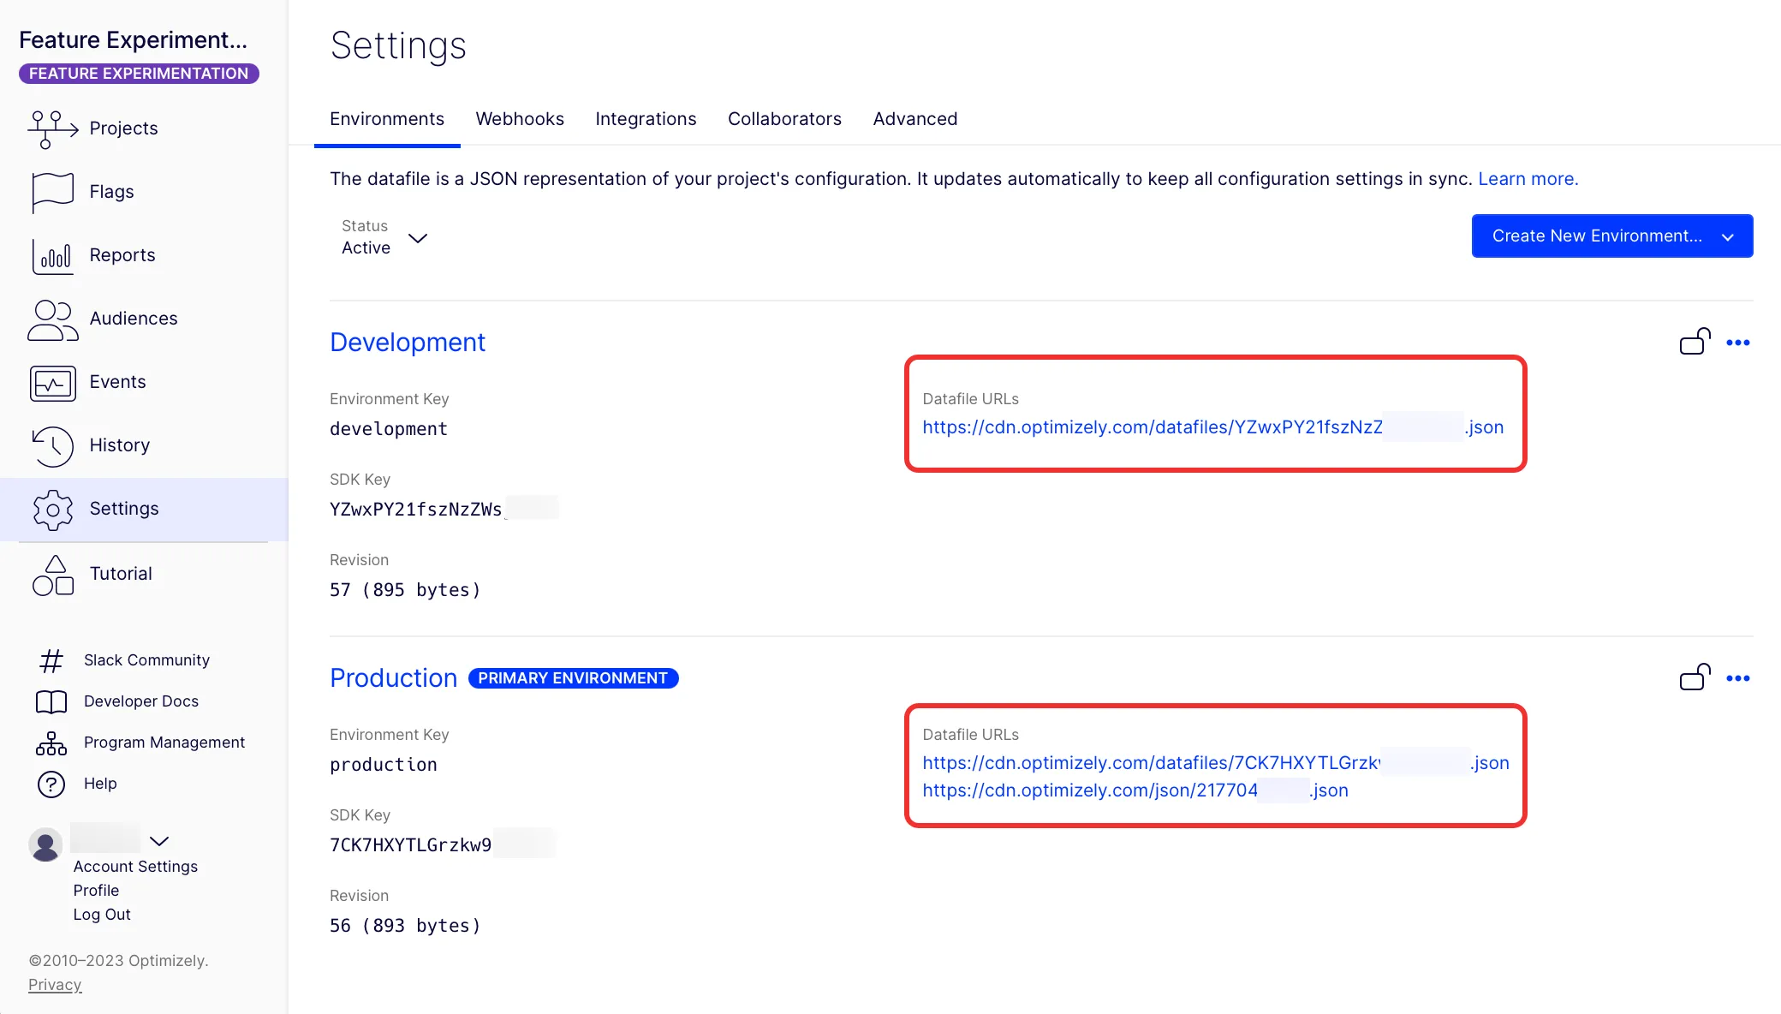Open the Create New Environment dropdown arrow

point(1728,236)
